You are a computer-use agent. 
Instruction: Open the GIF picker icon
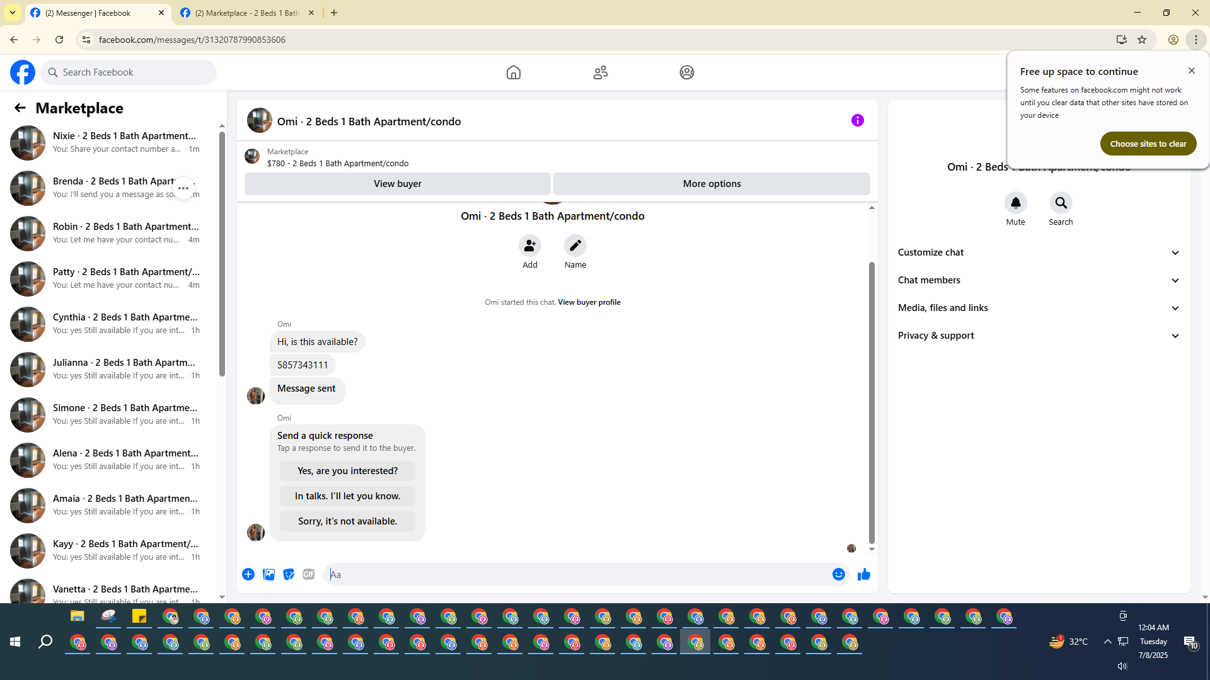click(308, 574)
